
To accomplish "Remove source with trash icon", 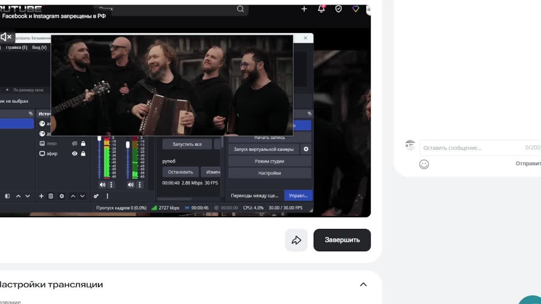I will 51,196.
